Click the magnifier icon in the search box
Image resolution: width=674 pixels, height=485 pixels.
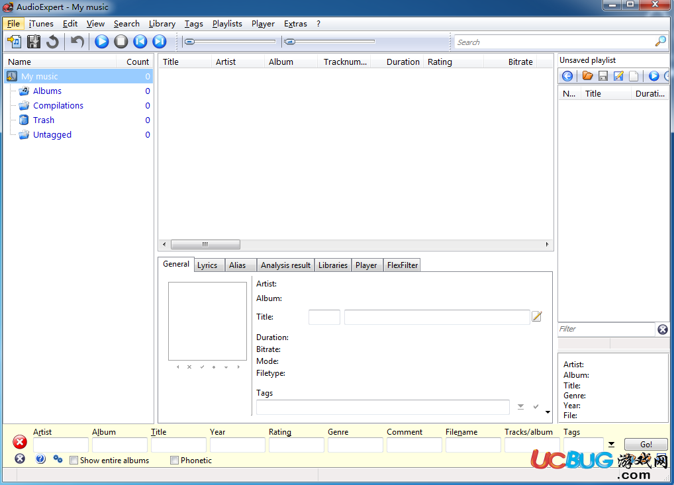[660, 42]
